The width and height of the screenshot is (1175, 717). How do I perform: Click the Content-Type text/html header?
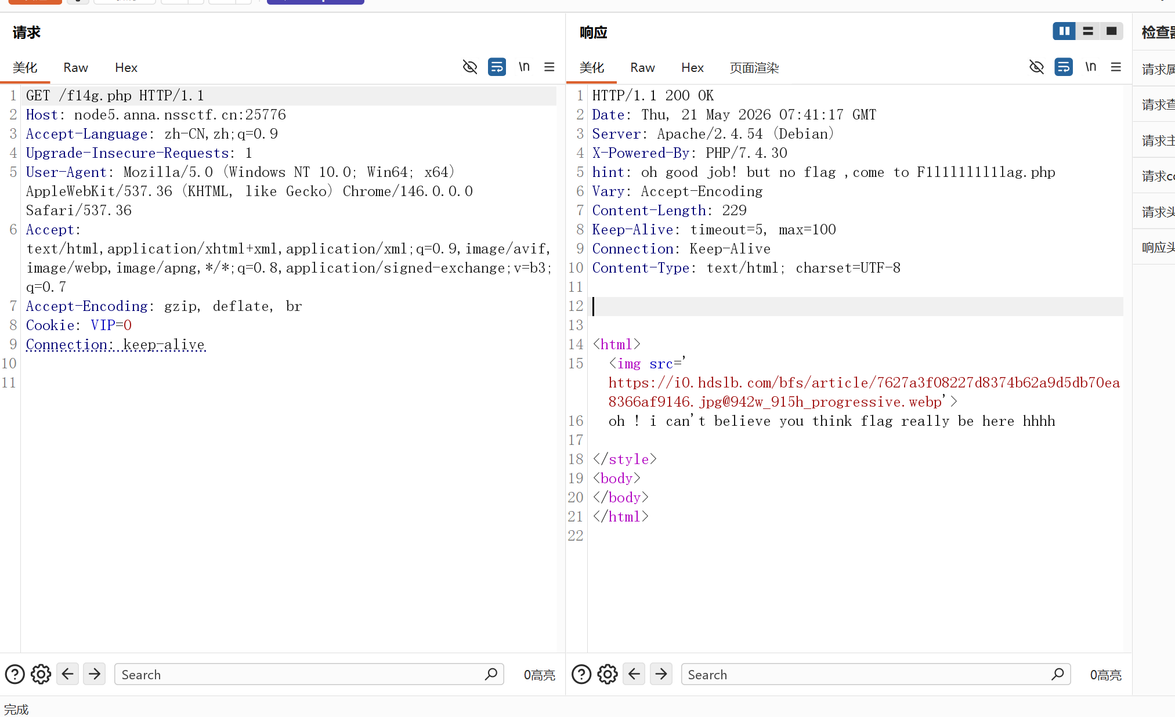(x=746, y=268)
